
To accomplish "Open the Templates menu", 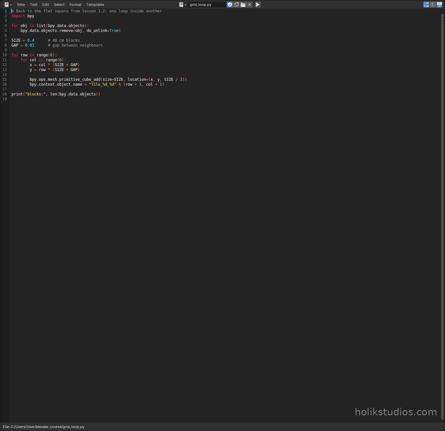I will [x=95, y=5].
